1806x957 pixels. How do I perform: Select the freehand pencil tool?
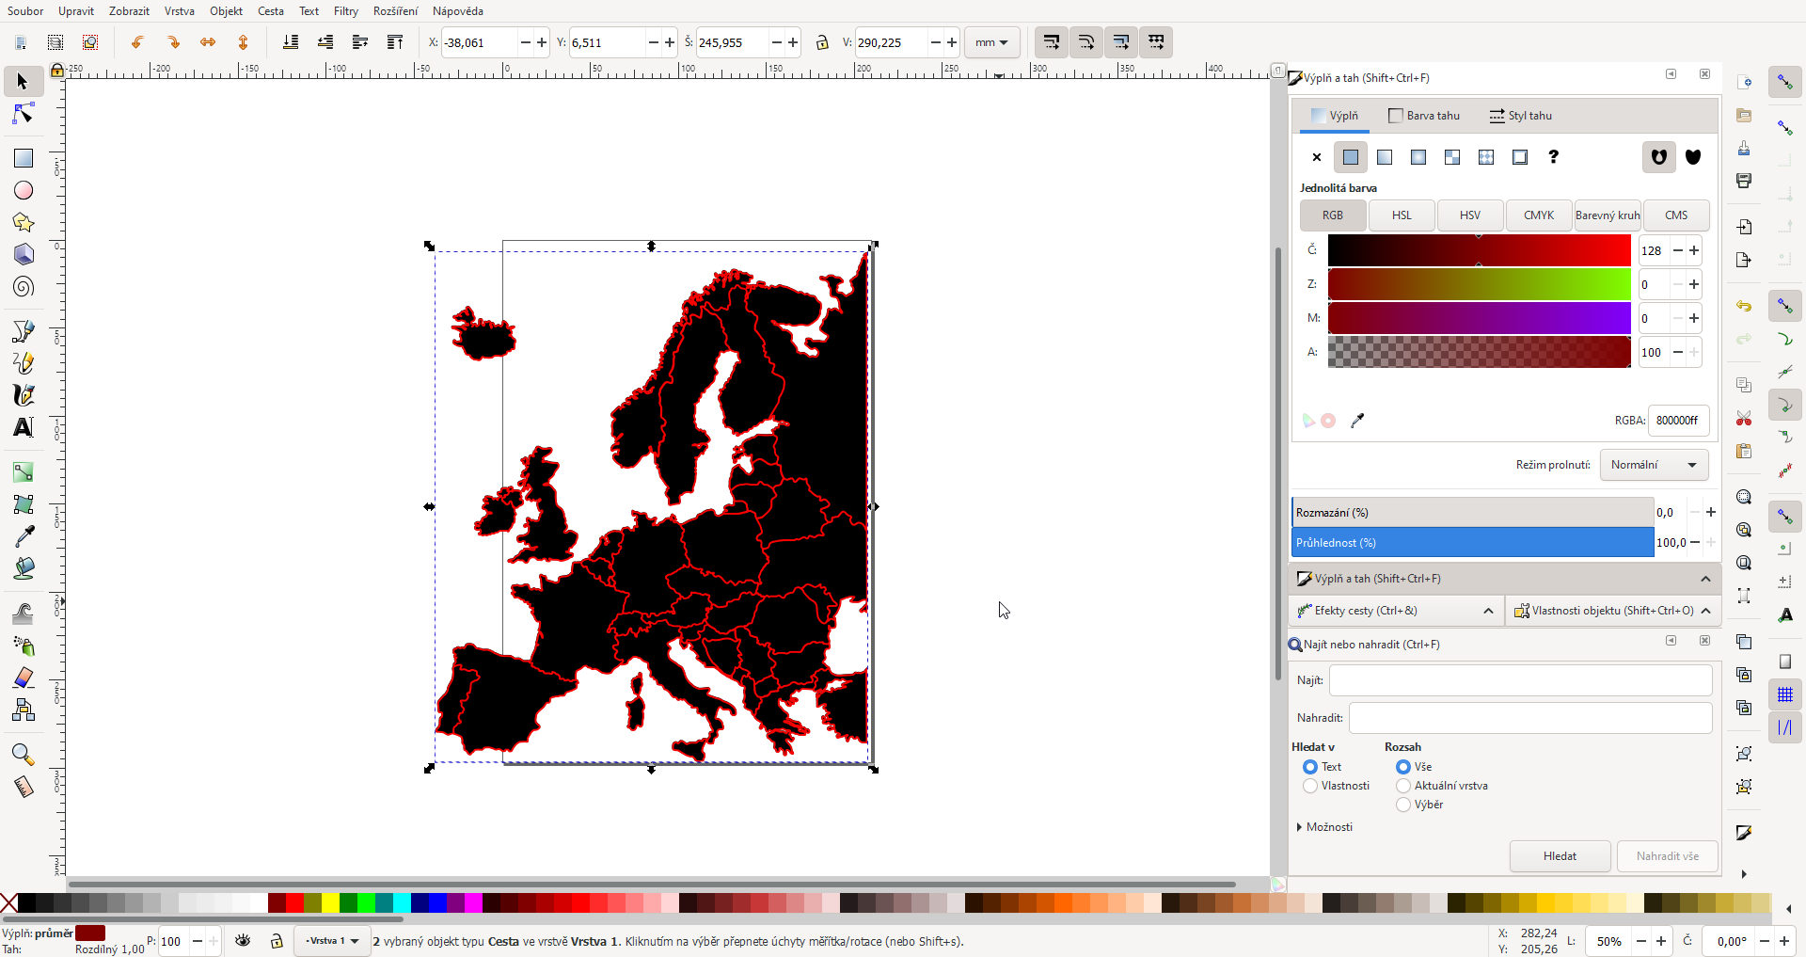point(23,363)
